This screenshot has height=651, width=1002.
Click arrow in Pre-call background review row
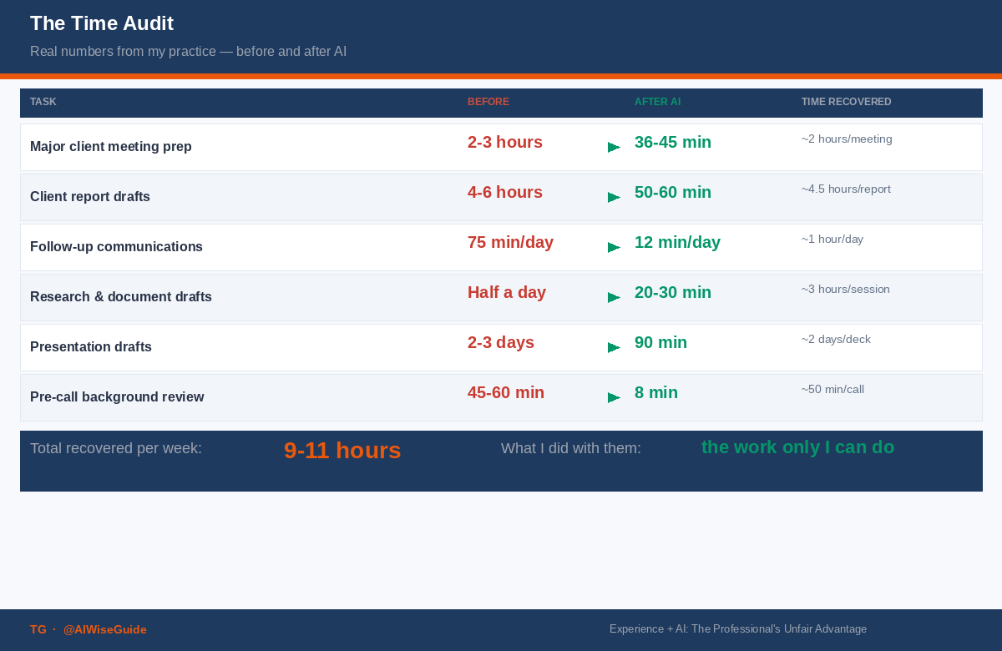point(614,398)
